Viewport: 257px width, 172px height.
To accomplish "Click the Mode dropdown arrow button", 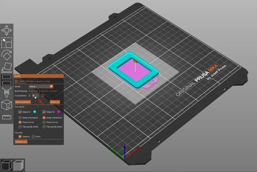I will pos(51,86).
